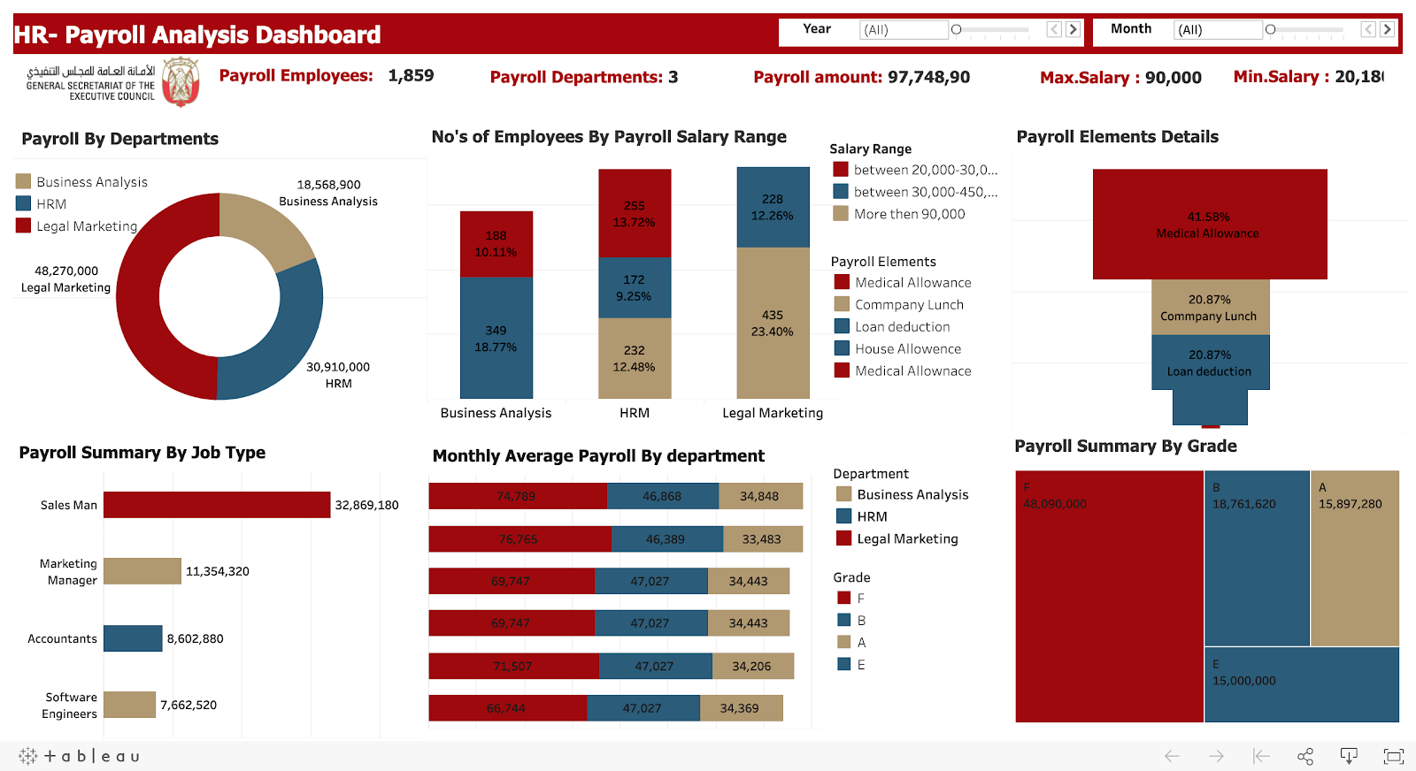Click HRM bar segment labeled 255
This screenshot has width=1416, height=771.
635,213
